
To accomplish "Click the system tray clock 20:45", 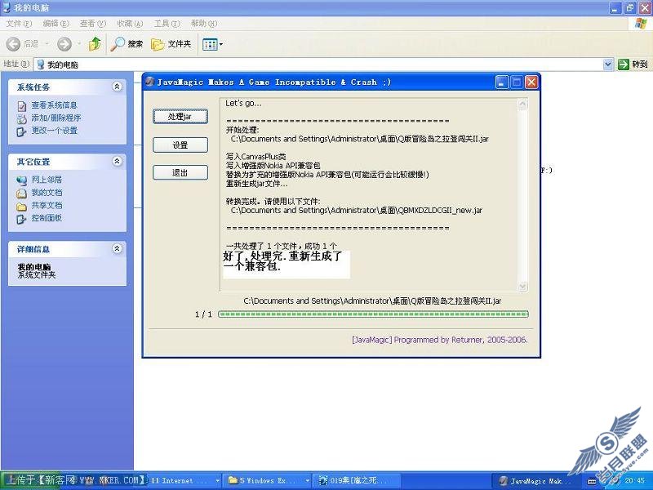I will click(x=634, y=481).
